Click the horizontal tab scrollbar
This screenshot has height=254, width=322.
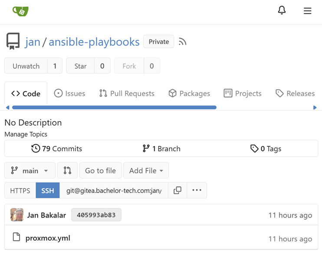coord(114,107)
